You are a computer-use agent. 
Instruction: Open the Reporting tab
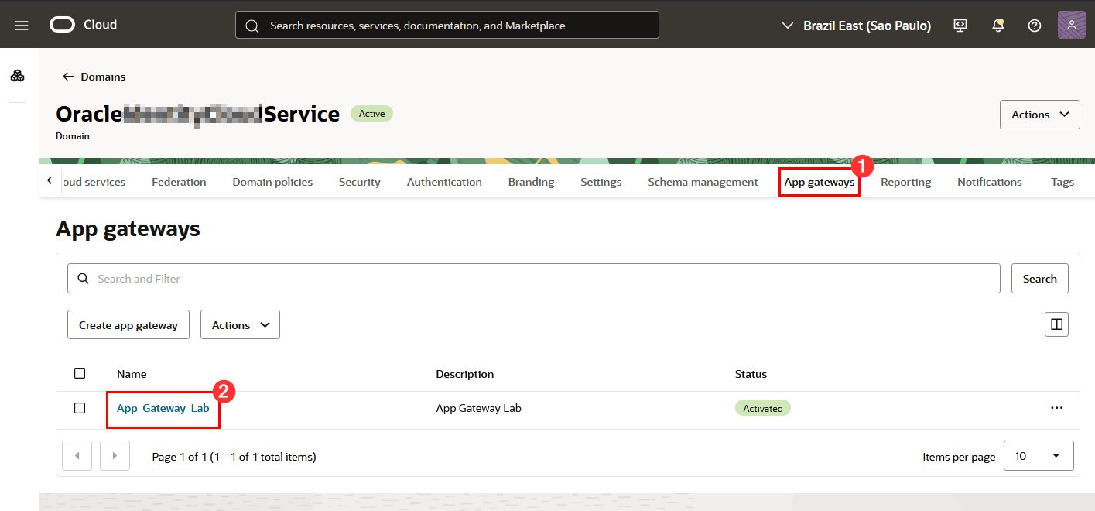click(905, 182)
